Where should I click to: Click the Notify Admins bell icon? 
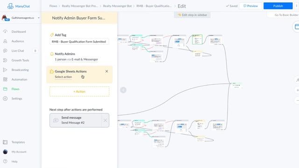pos(52,54)
